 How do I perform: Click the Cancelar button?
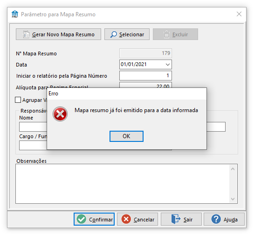(137, 219)
